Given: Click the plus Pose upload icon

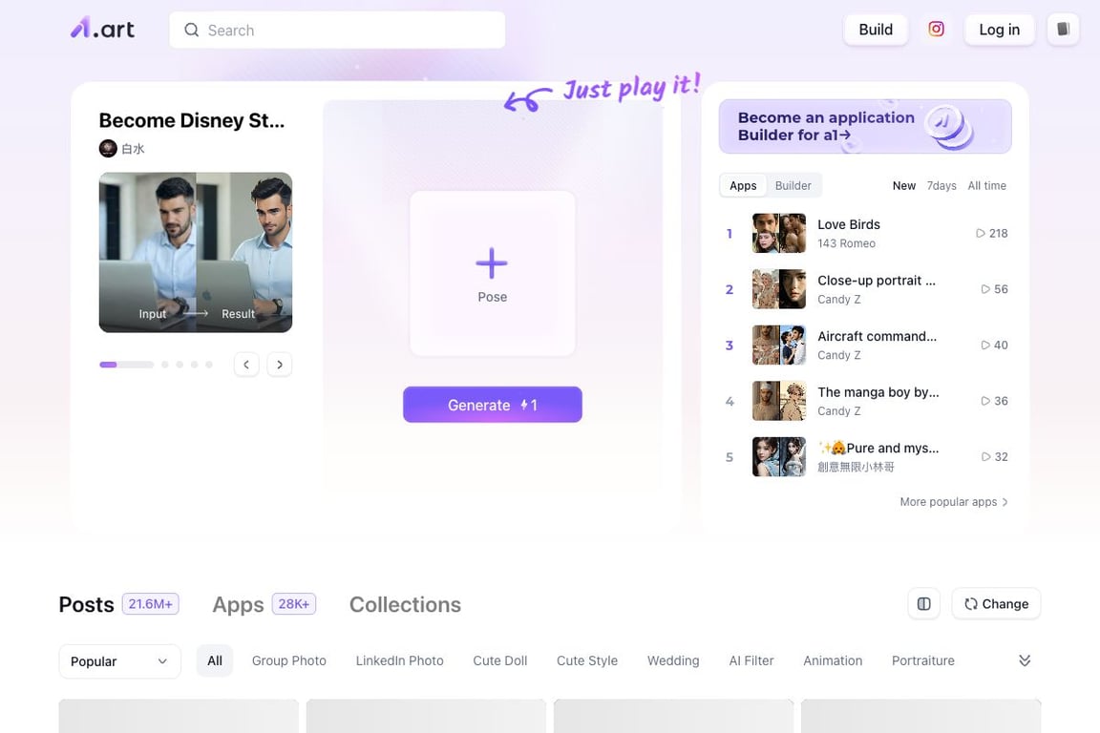Looking at the screenshot, I should [492, 263].
